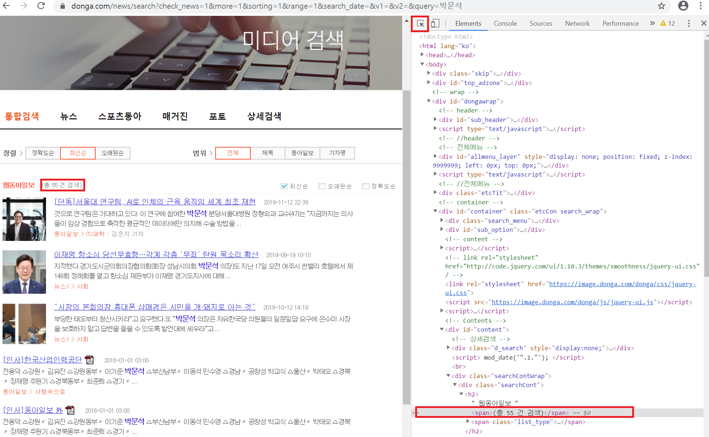The height and width of the screenshot is (437, 709).
Task: Open DevTools customize three-dot menu
Action: [689, 24]
